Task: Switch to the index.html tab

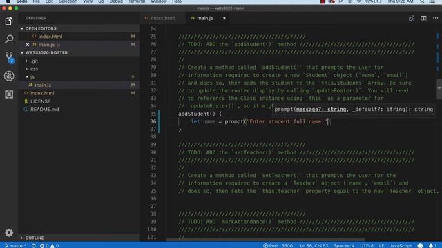Action: [x=160, y=18]
